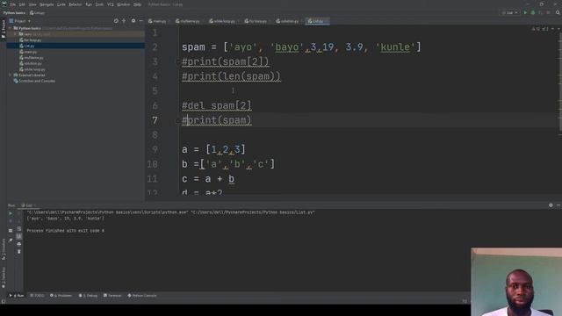Screen dimensions: 562x316
Task: Hide the Project tool window
Action: tap(140, 21)
